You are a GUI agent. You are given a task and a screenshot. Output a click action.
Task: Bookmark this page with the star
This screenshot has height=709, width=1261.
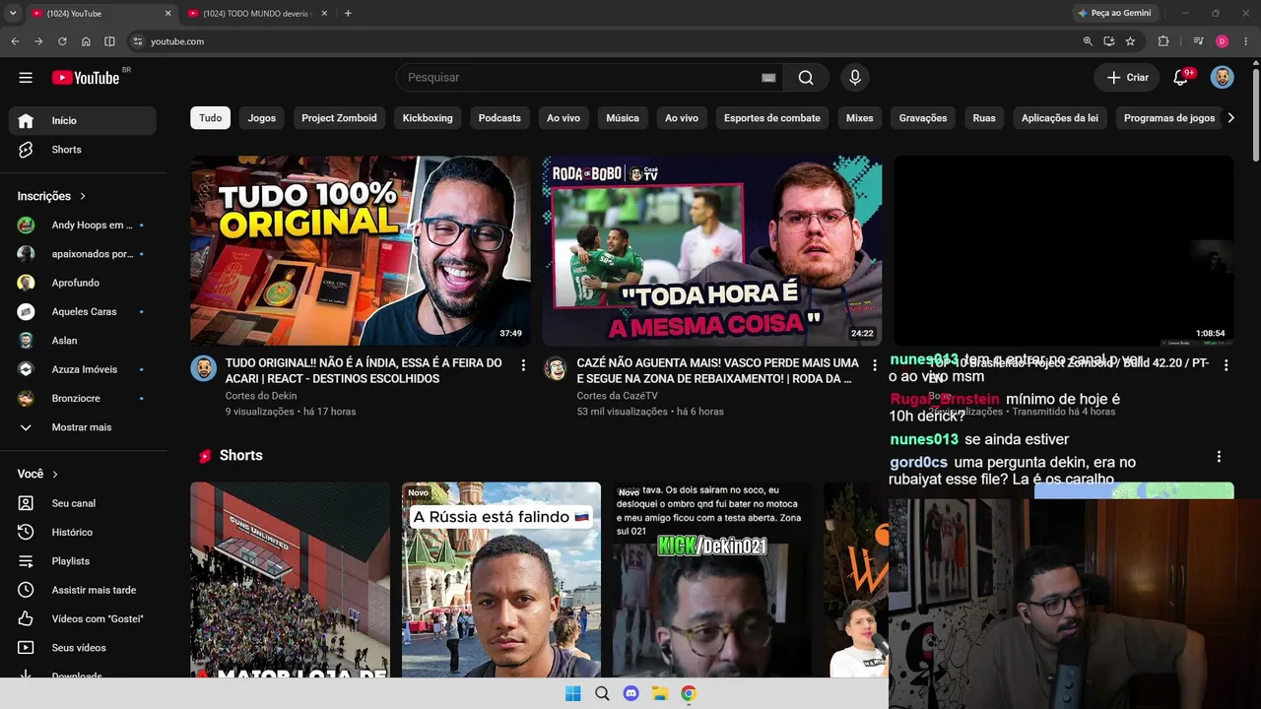click(1130, 41)
